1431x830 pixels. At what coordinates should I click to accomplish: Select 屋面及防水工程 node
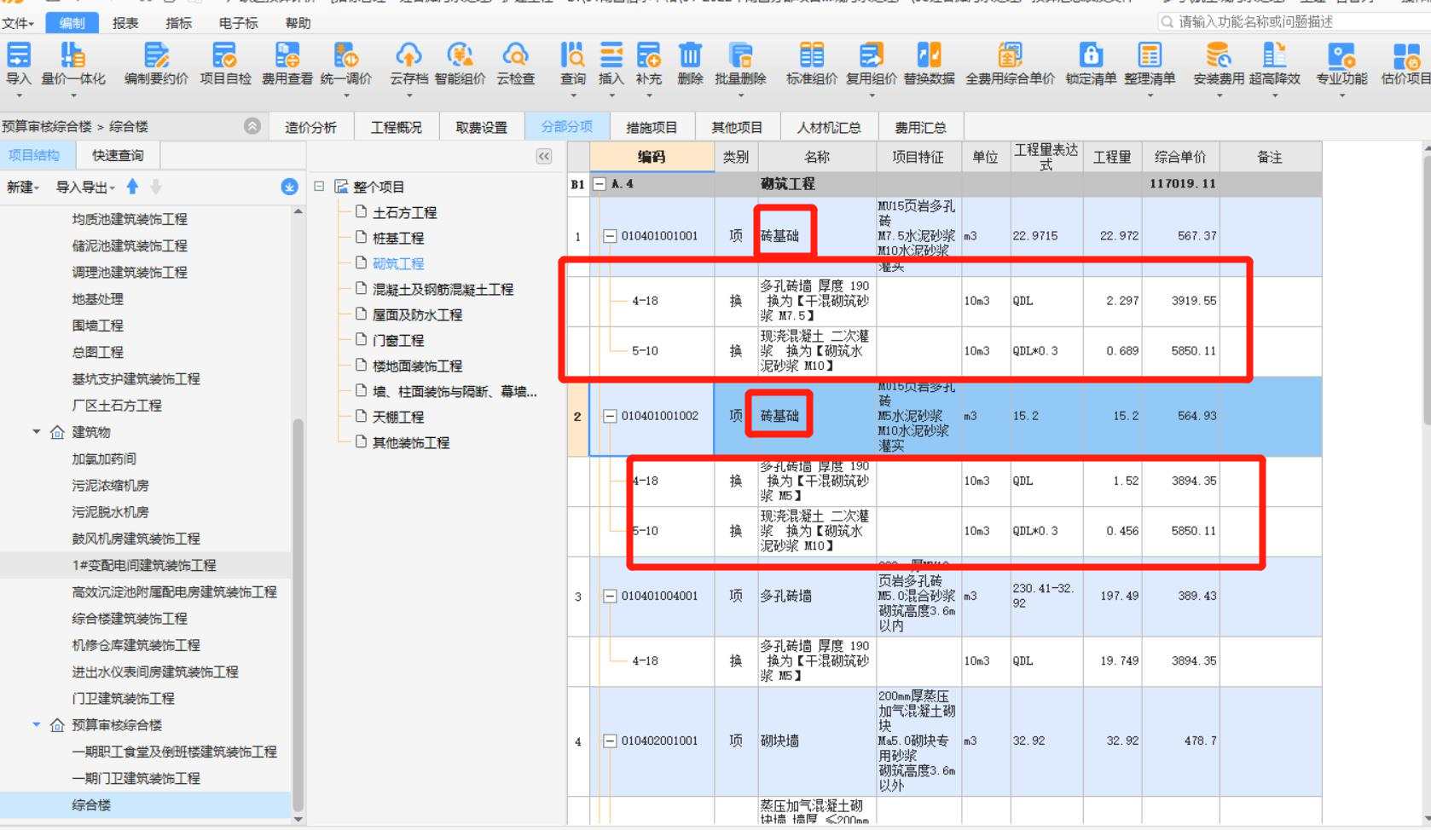417,314
